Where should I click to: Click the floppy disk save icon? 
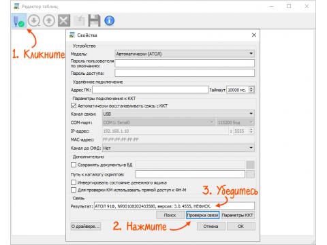click(94, 20)
